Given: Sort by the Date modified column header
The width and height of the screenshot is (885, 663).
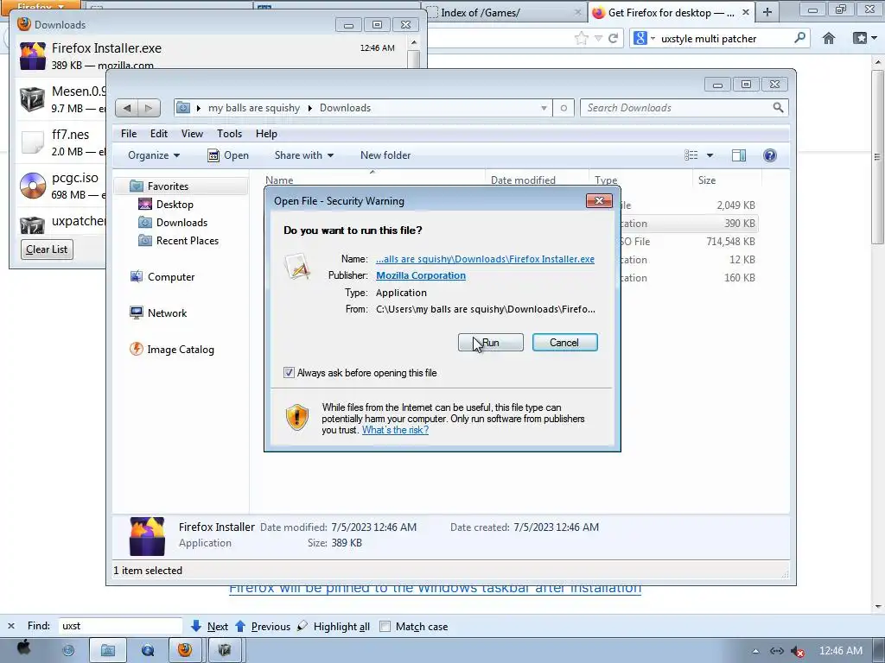Looking at the screenshot, I should tap(523, 180).
